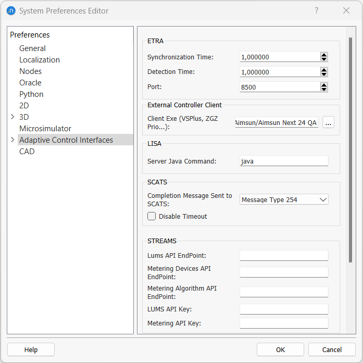Image resolution: width=363 pixels, height=363 pixels.
Task: Open the 2D preferences page
Action: pyautogui.click(x=24, y=106)
